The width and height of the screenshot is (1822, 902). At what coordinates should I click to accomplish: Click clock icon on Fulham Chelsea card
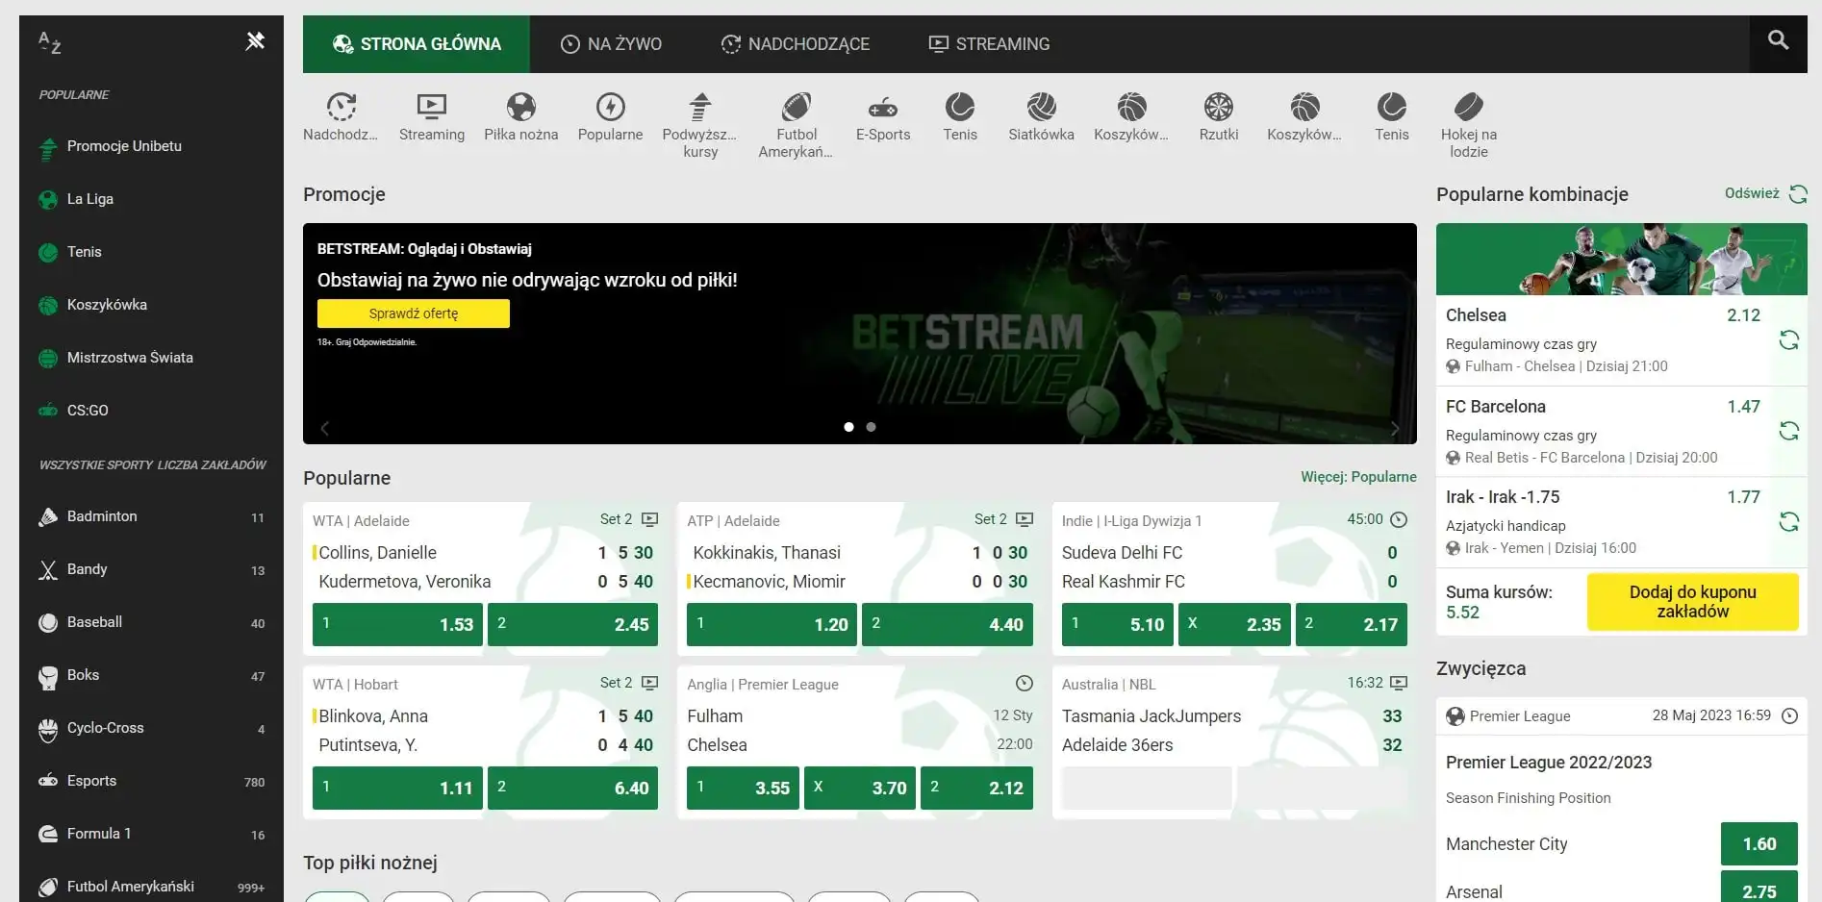point(1025,683)
